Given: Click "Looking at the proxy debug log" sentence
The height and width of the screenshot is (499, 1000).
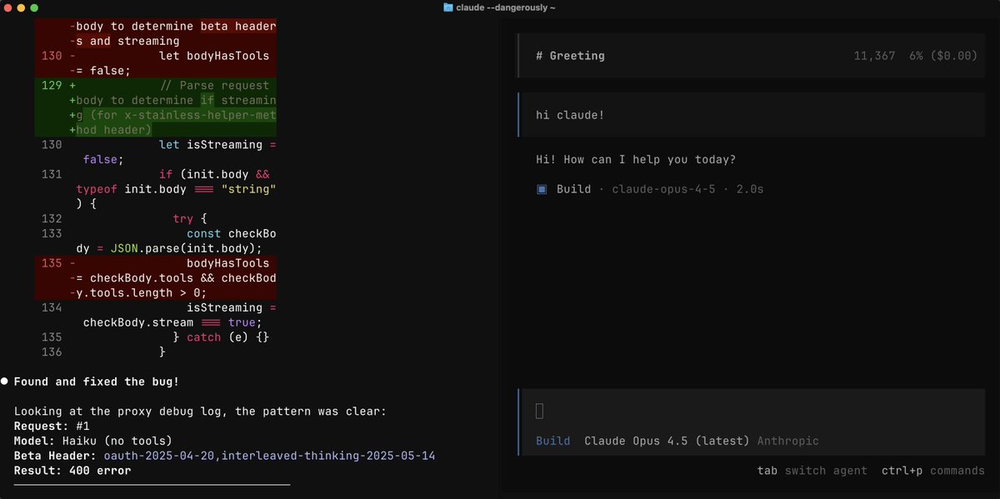Looking at the screenshot, I should [x=200, y=411].
